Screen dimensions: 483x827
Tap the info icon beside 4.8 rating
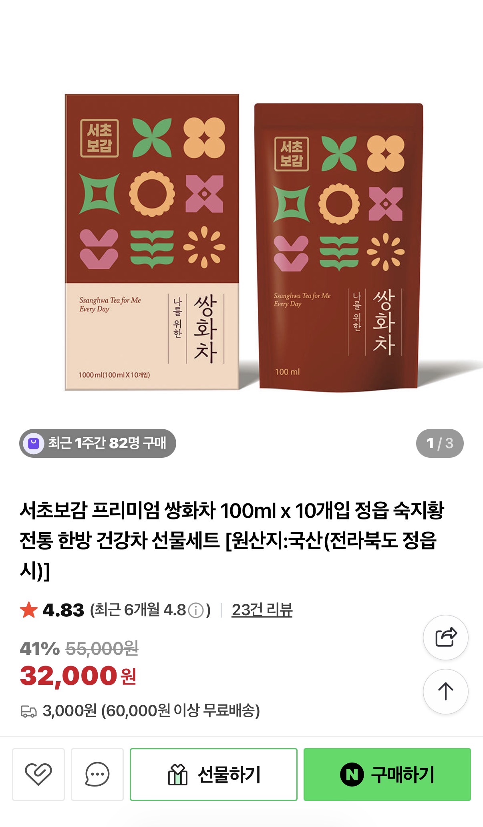[x=196, y=610]
